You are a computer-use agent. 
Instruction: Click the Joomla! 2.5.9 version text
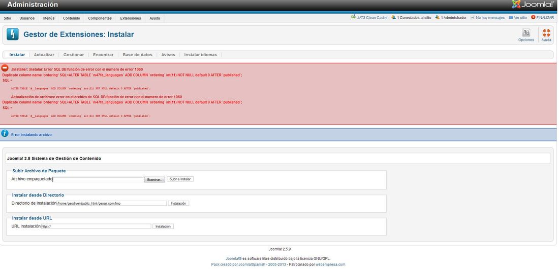point(279,249)
